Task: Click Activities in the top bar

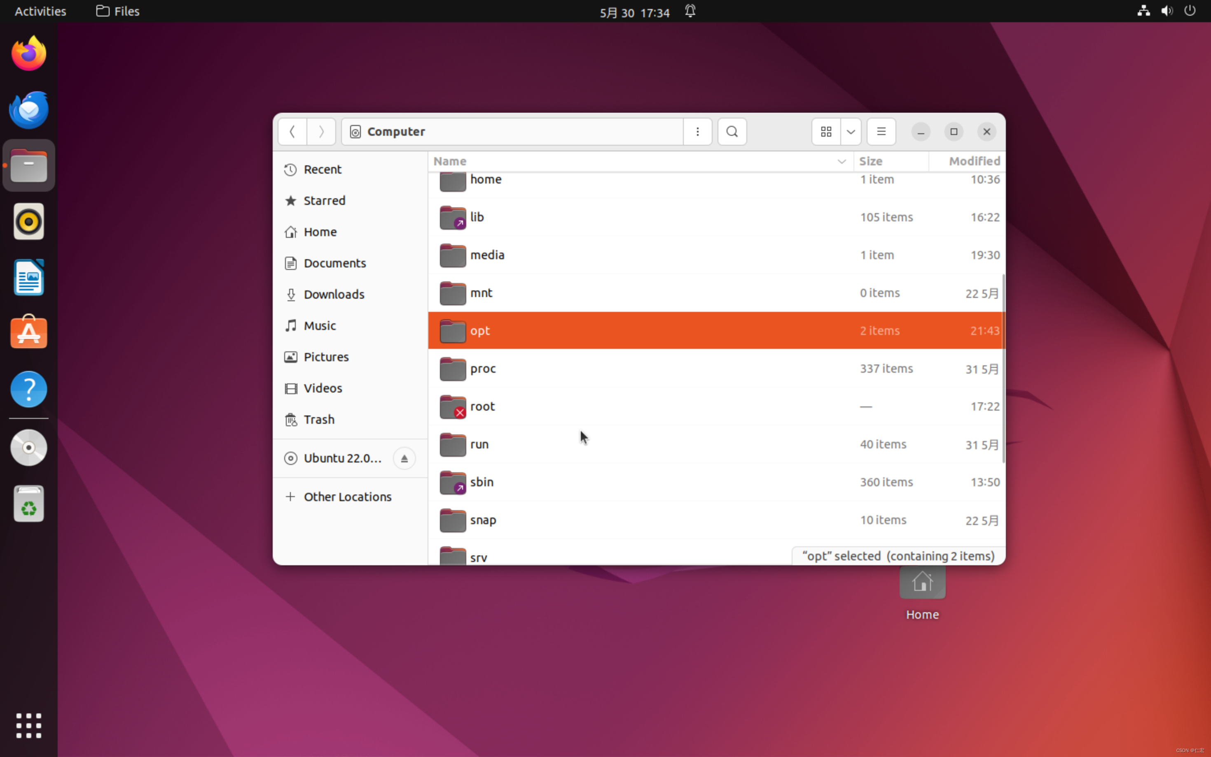Action: click(40, 11)
